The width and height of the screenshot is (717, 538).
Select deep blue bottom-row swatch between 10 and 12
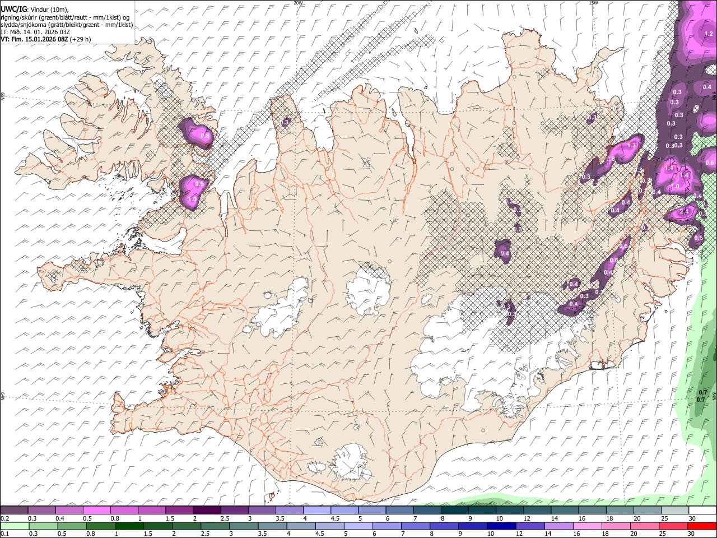(x=501, y=526)
